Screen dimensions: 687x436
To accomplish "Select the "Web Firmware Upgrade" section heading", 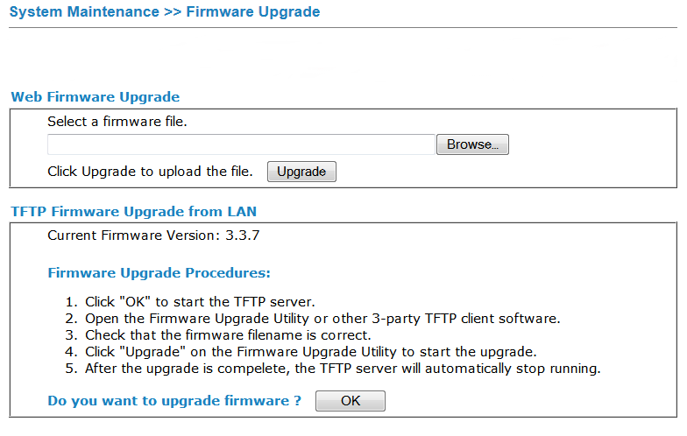I will [95, 97].
